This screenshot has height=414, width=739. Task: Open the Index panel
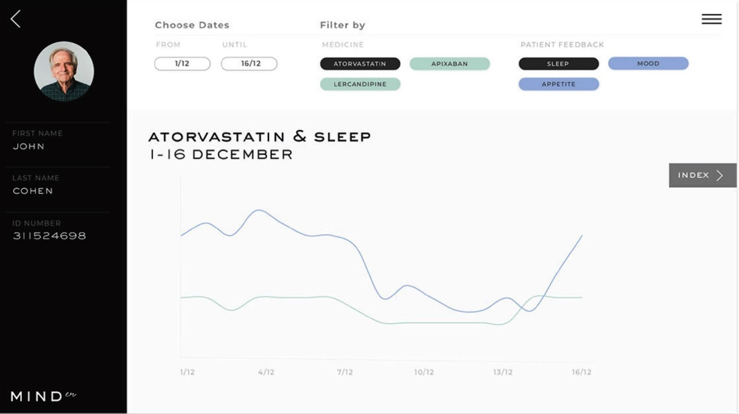click(702, 175)
